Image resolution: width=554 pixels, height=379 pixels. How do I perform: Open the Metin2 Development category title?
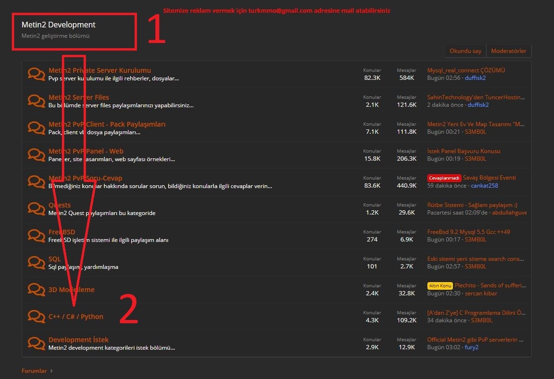[x=58, y=25]
